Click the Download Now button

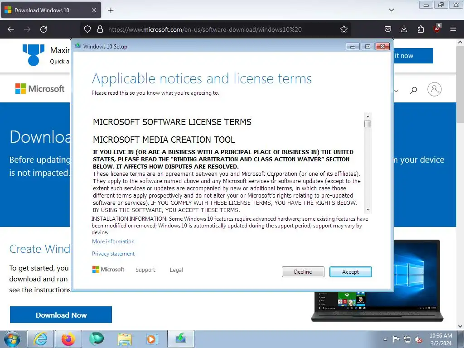click(x=61, y=315)
